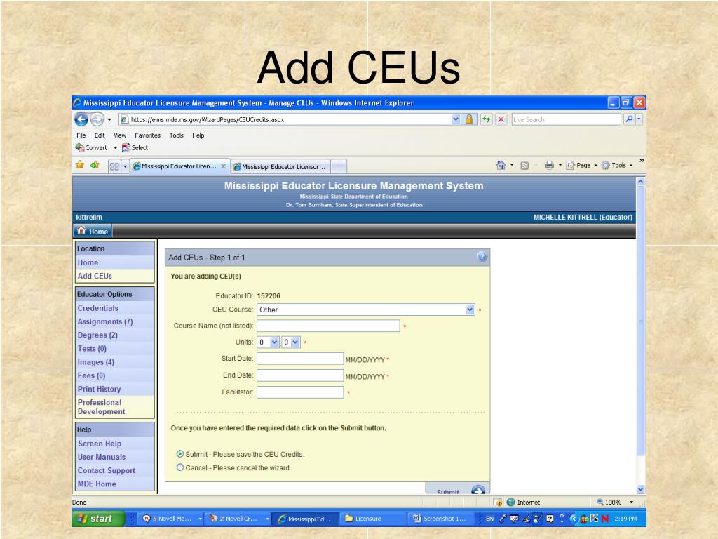
Task: Open the Degrees (2) sidebar link
Action: (97, 335)
